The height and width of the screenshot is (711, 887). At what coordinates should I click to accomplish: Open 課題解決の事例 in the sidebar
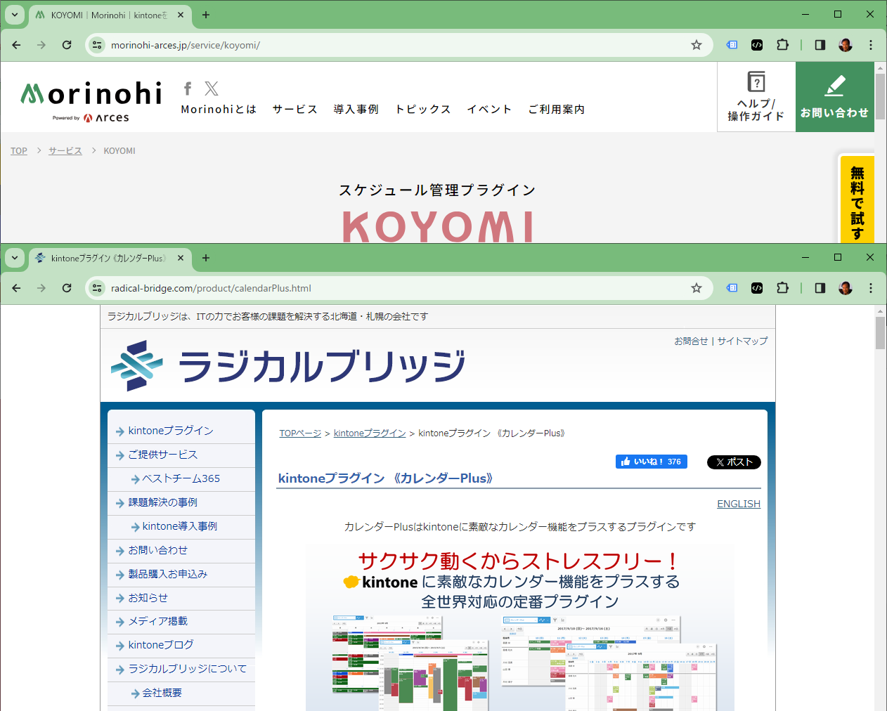pyautogui.click(x=181, y=503)
